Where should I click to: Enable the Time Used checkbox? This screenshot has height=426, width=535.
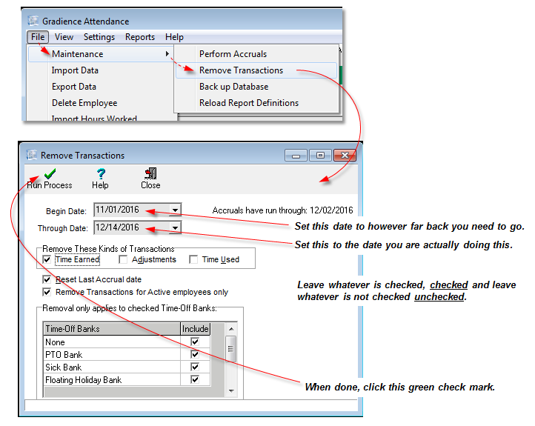[193, 259]
